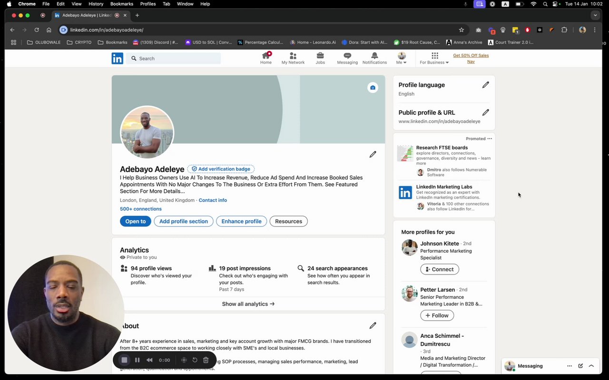
Task: Open the Apple menu
Action: click(9, 4)
